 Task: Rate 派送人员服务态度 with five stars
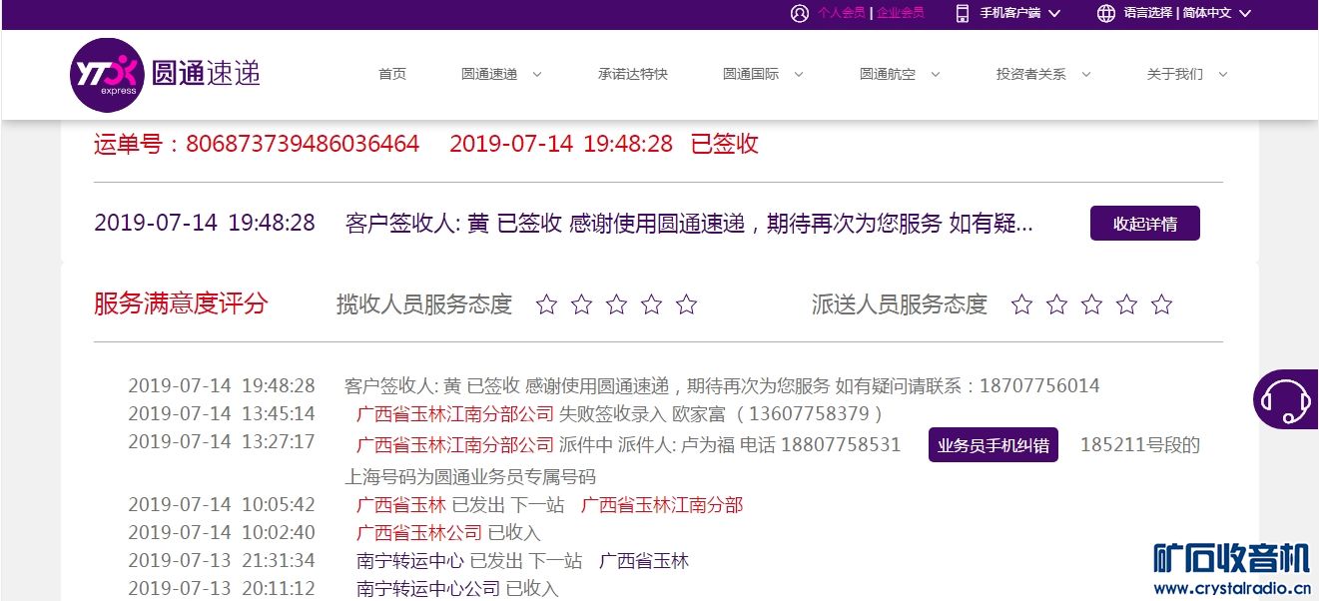(1161, 304)
